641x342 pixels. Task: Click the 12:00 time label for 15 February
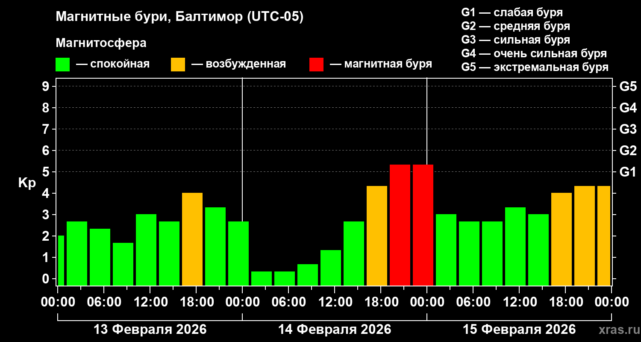[x=519, y=302]
